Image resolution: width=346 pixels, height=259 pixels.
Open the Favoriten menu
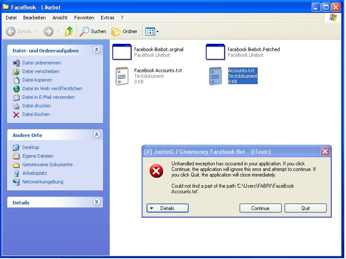84,18
